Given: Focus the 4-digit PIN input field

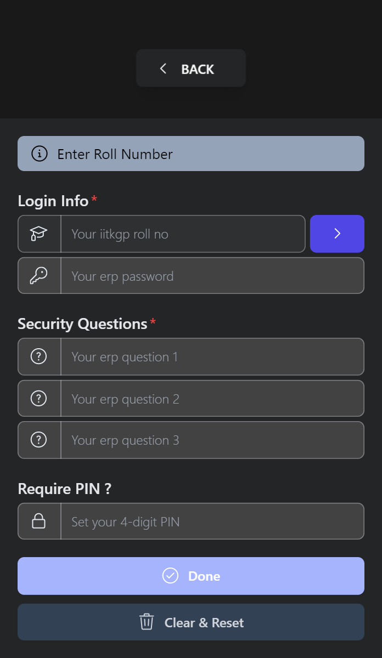Looking at the screenshot, I should [x=212, y=521].
